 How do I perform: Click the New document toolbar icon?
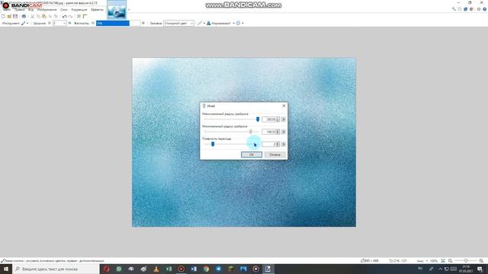tap(3, 16)
